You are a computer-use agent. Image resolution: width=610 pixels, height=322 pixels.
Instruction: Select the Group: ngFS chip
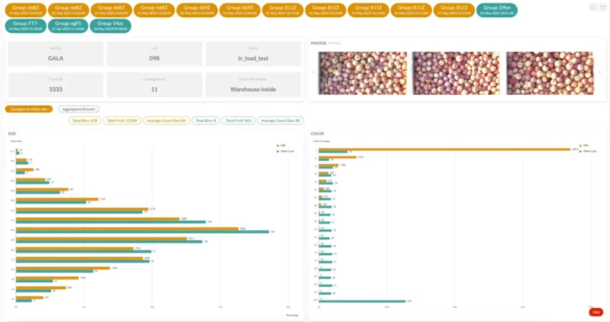click(x=68, y=26)
